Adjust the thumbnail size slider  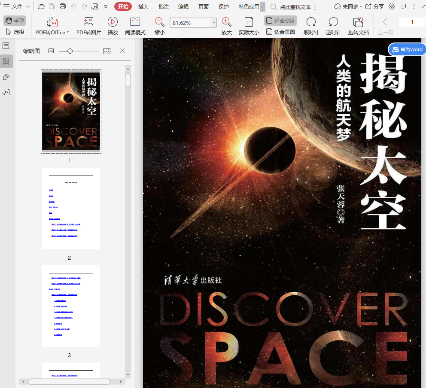(x=70, y=51)
